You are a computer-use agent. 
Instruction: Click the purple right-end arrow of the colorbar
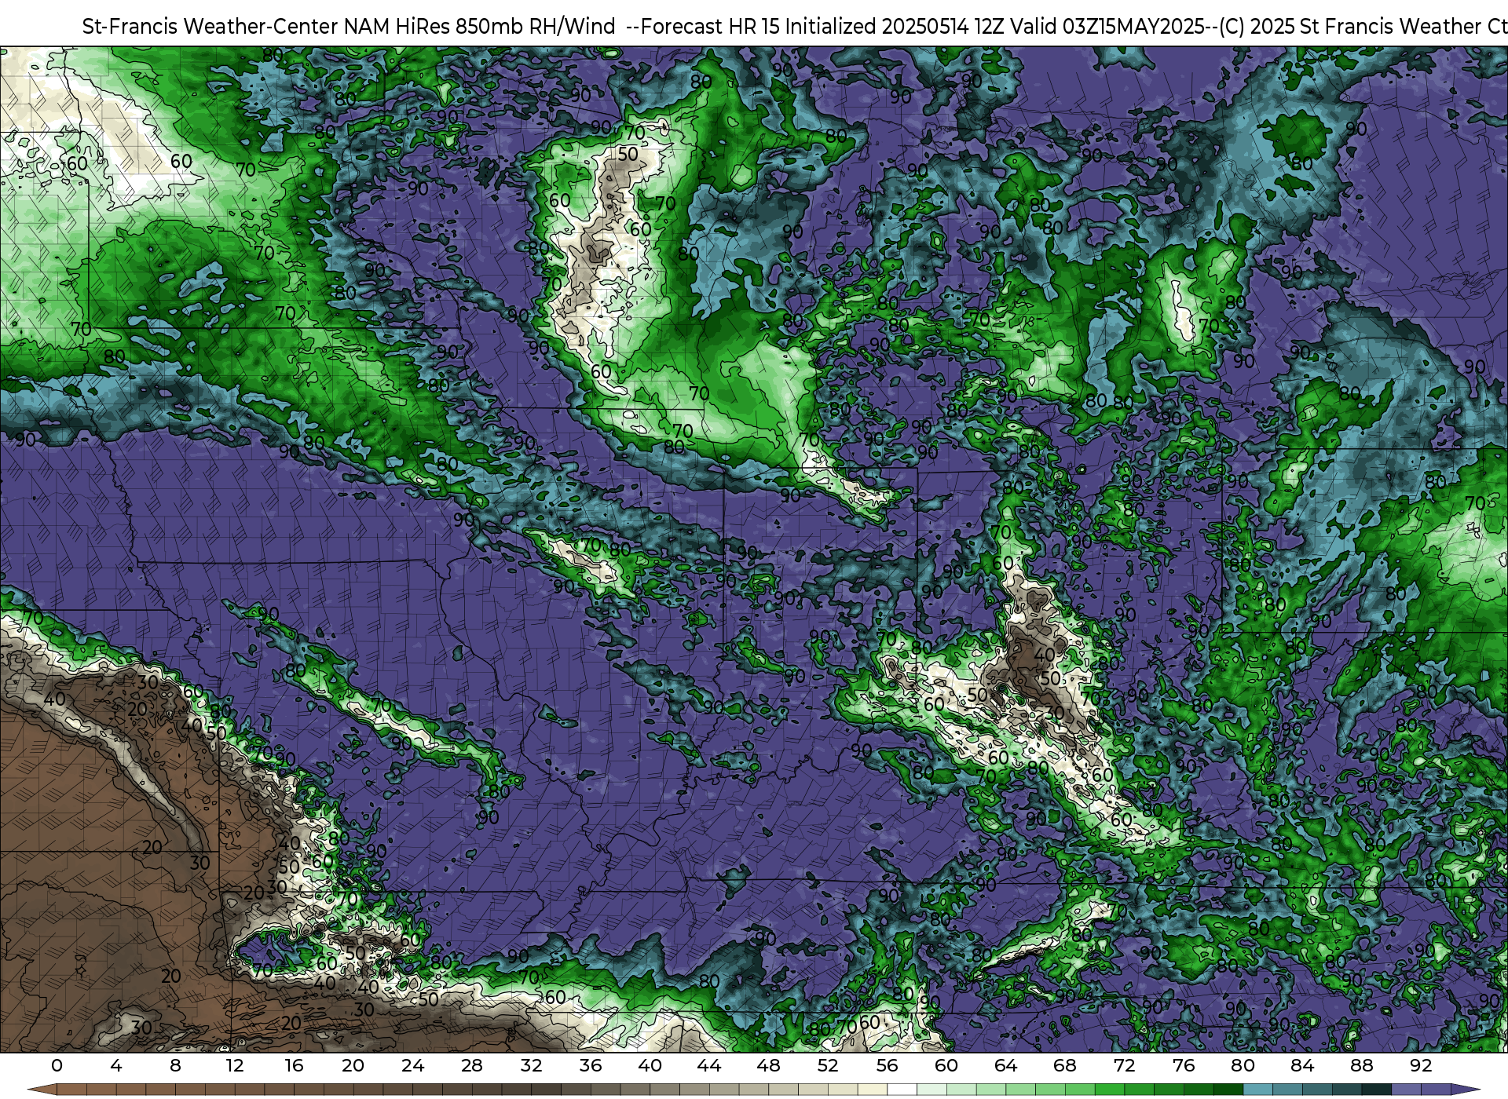(1466, 1090)
